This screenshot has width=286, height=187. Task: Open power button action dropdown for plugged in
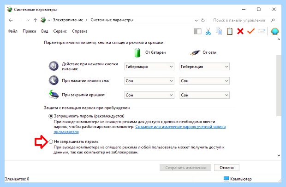tap(204, 67)
